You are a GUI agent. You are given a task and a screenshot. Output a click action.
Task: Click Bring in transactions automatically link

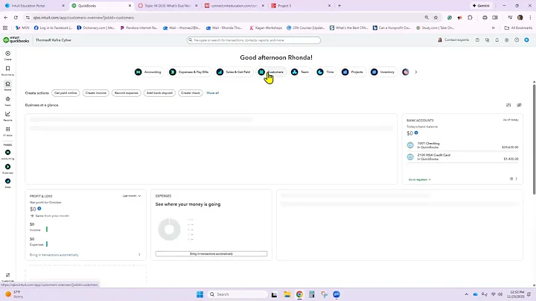54,255
